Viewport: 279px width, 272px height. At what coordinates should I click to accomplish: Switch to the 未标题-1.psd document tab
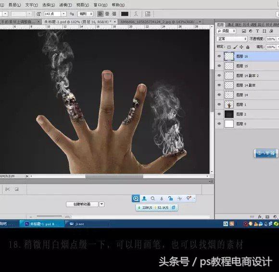coord(80,22)
